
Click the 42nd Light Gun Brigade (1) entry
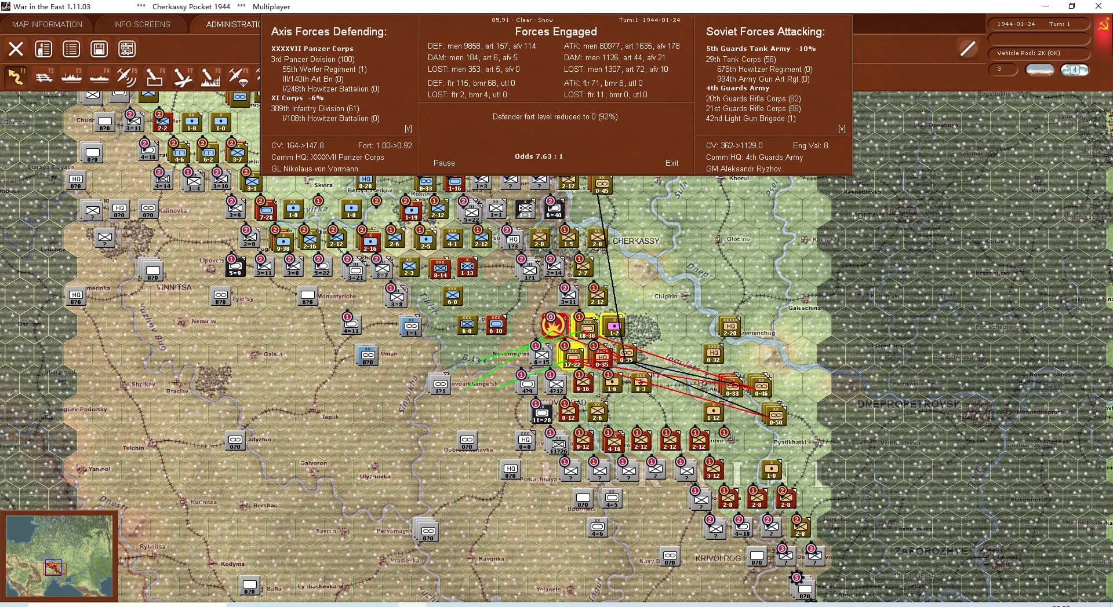tap(751, 118)
